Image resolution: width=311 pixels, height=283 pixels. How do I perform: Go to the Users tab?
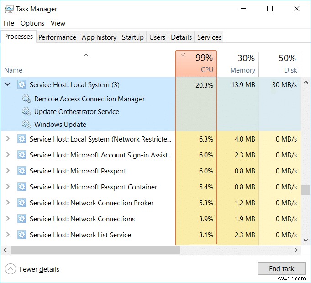tap(157, 37)
